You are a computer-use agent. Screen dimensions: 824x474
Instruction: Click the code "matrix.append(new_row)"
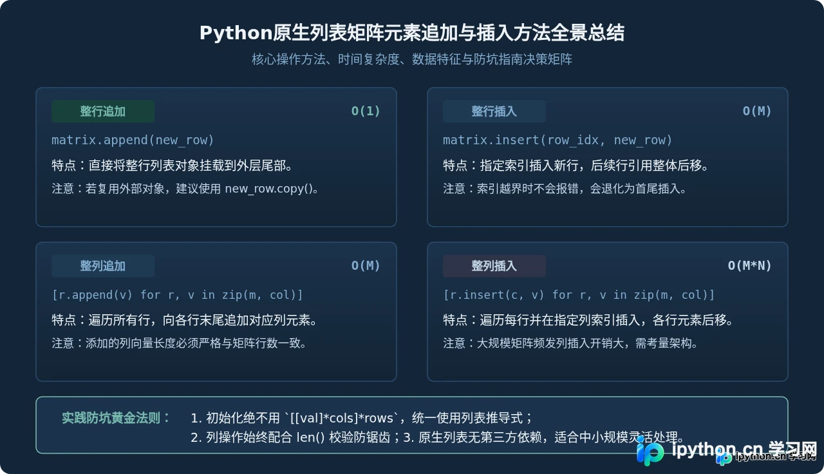pyautogui.click(x=133, y=140)
